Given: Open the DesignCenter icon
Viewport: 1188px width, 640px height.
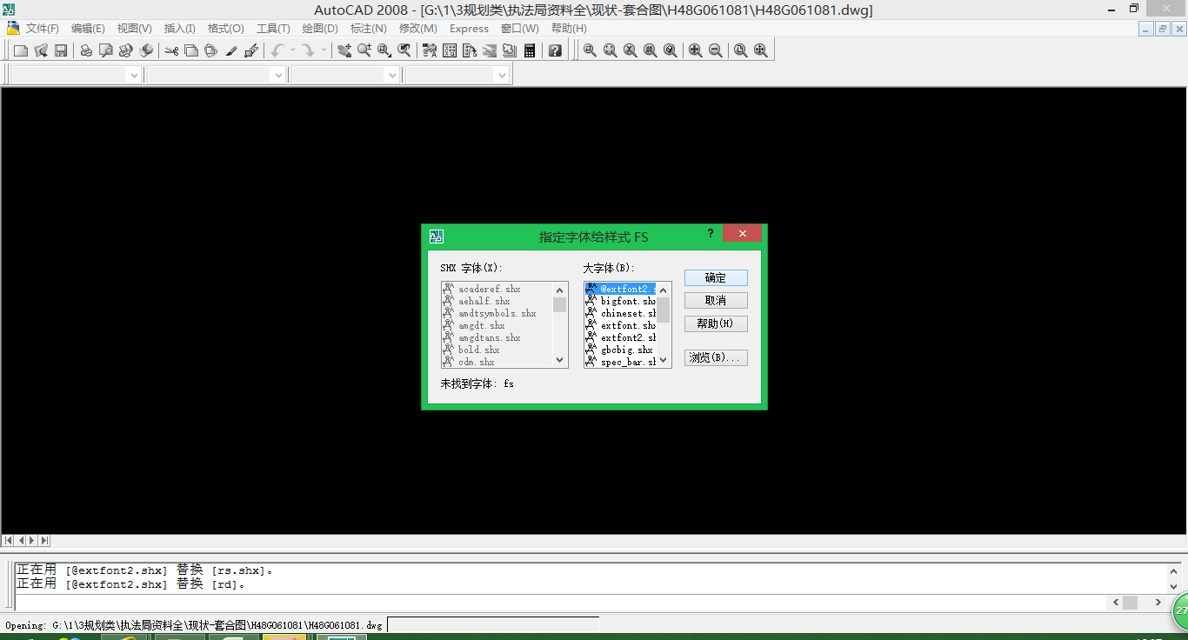Looking at the screenshot, I should [450, 50].
